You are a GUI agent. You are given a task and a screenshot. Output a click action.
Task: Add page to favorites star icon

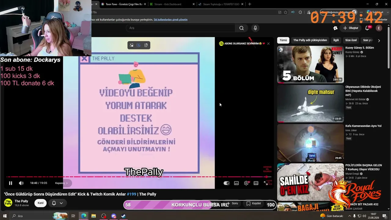point(286,12)
